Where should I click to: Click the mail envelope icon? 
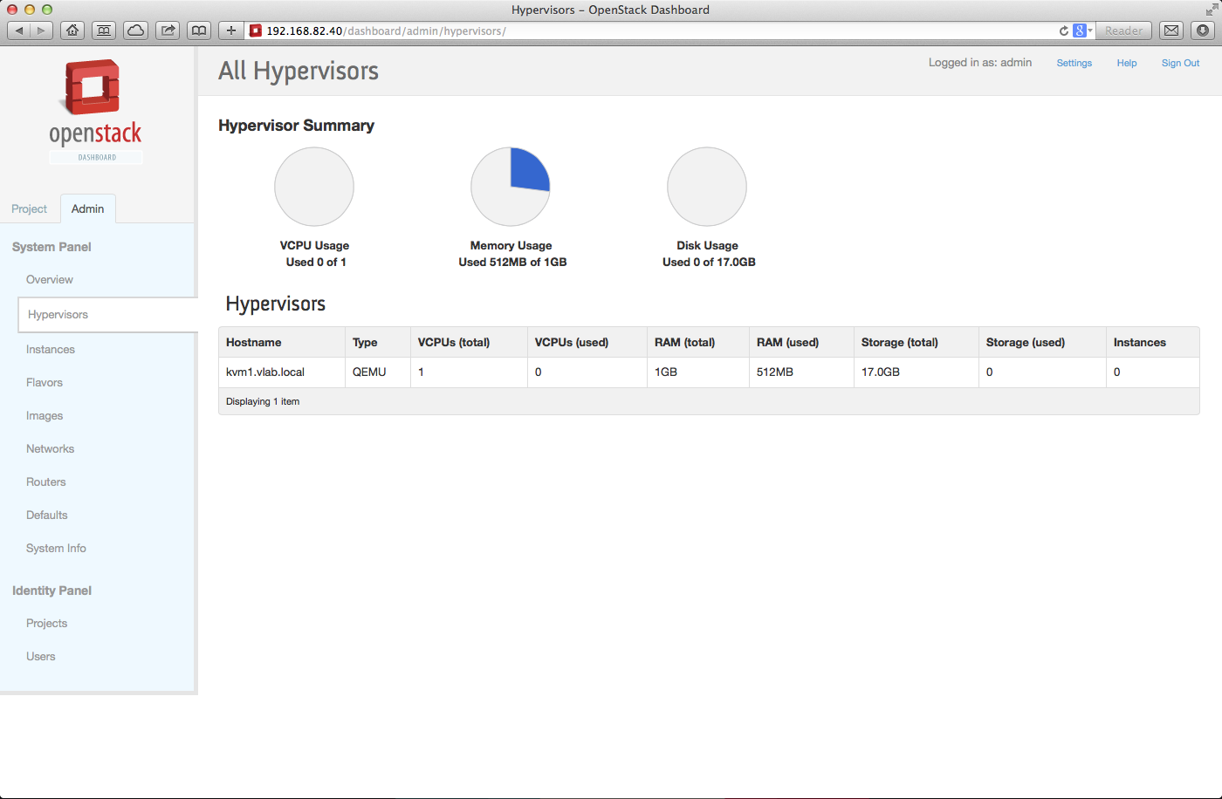(1171, 31)
